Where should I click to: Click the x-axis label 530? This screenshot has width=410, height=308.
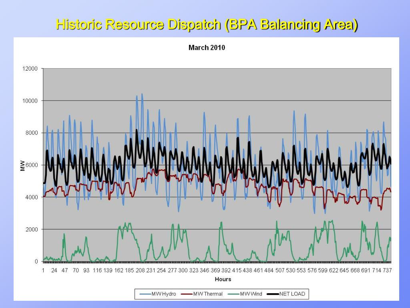pyautogui.click(x=291, y=270)
